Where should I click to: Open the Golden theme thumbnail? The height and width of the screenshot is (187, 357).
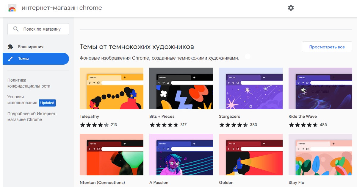point(251,155)
